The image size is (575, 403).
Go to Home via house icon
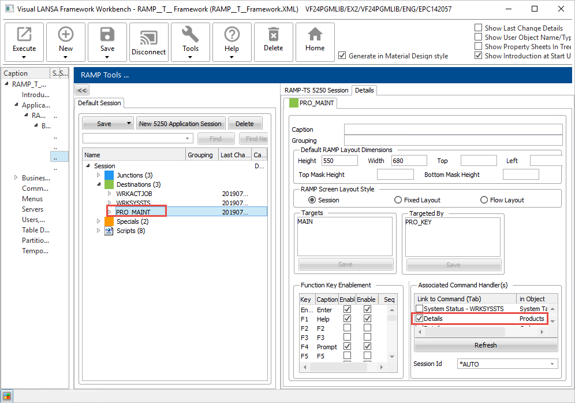click(315, 35)
